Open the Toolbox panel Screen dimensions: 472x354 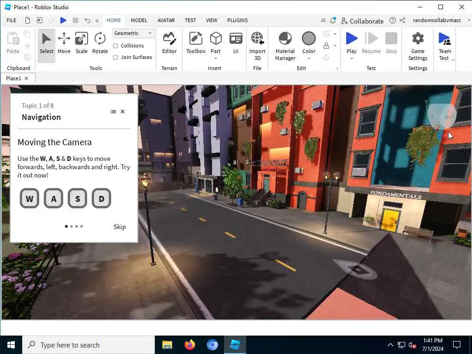point(195,44)
